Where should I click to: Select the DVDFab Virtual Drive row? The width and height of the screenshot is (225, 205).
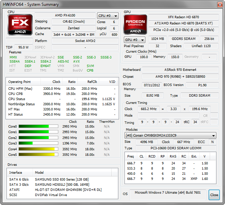62,195
